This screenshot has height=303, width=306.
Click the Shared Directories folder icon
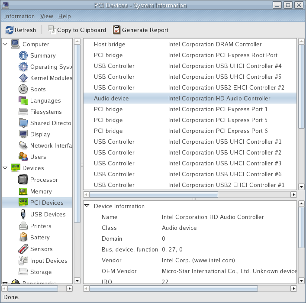23,123
